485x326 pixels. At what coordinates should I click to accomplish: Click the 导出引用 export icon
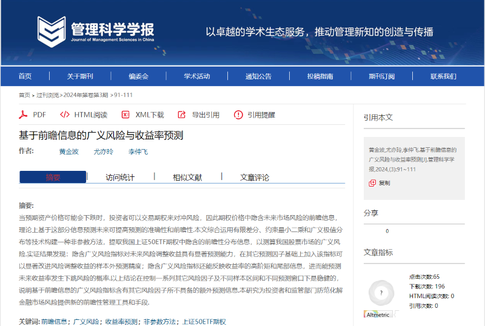[182, 115]
